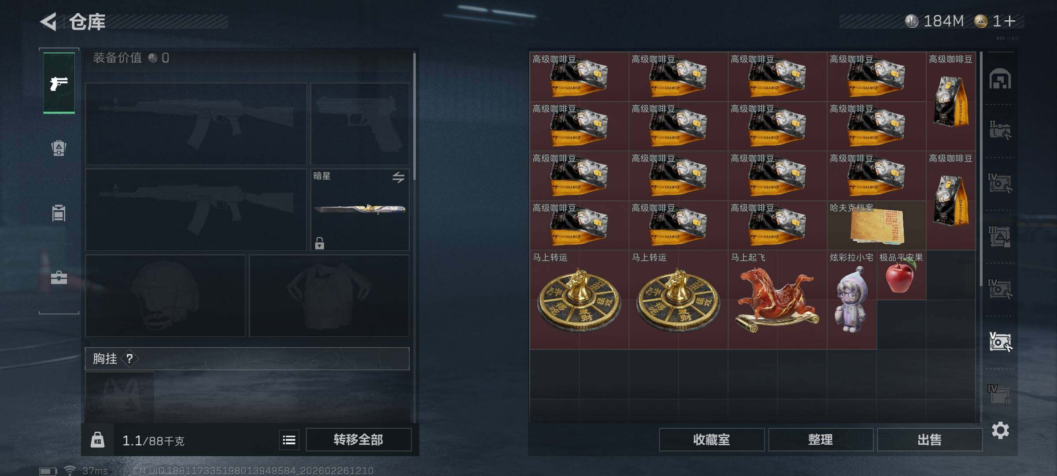The width and height of the screenshot is (1057, 476).
Task: Open the 收藏室 collection room
Action: (x=712, y=439)
